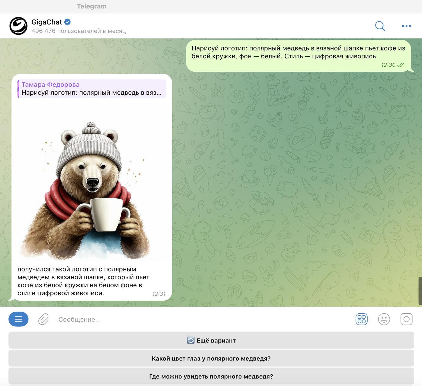This screenshot has height=386, width=422.
Task: Select "Какой цвет глаз у полярного медведя?"
Action: pos(211,359)
